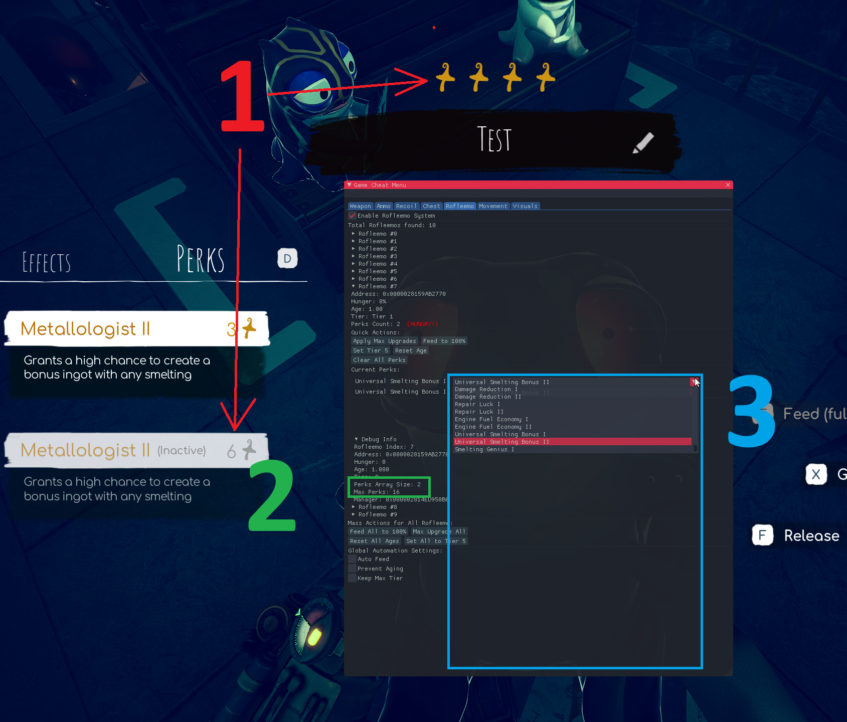Viewport: 847px width, 722px height.
Task: Click the Reset All Ages button
Action: coord(375,541)
